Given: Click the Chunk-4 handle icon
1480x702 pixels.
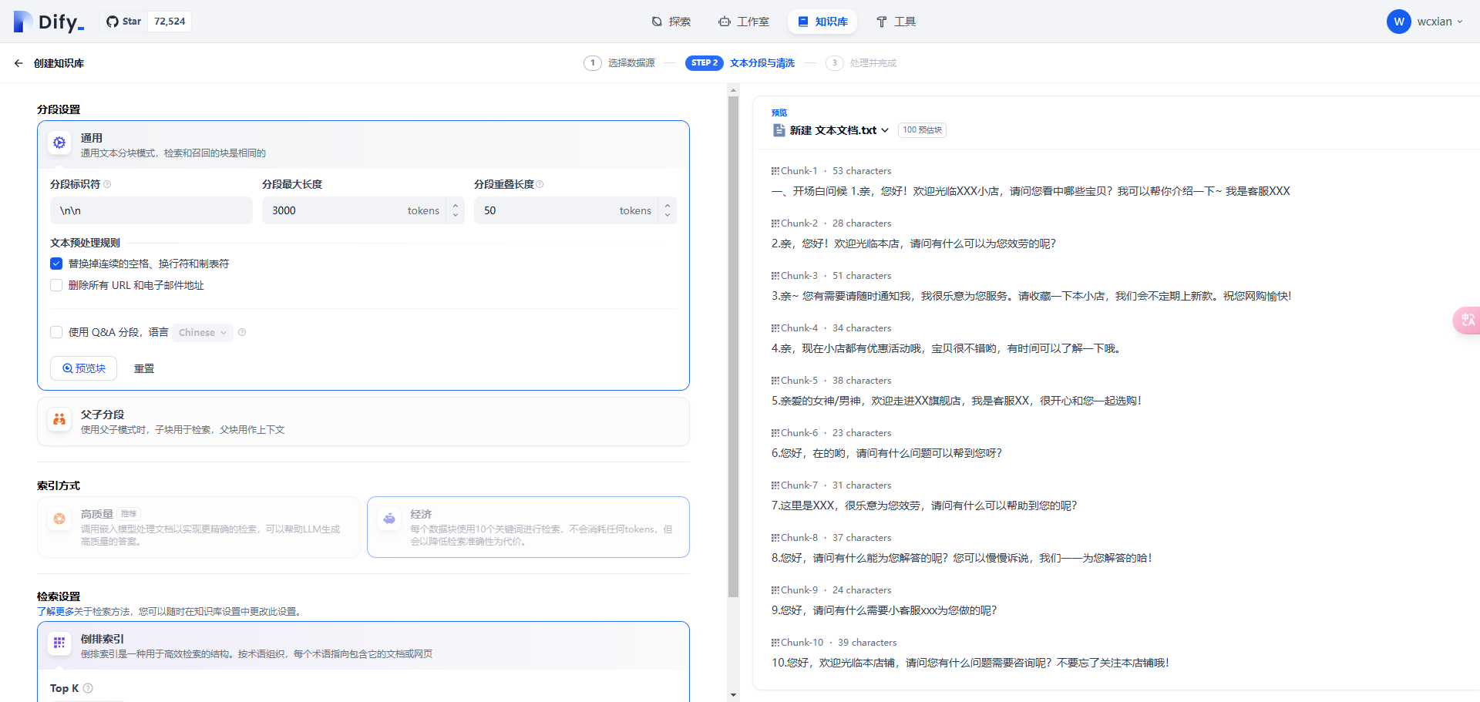Looking at the screenshot, I should [x=775, y=328].
